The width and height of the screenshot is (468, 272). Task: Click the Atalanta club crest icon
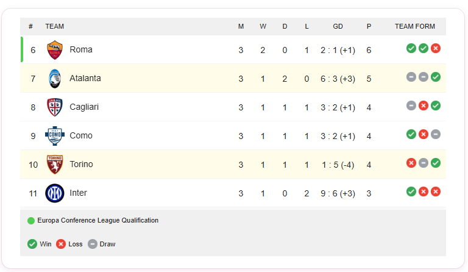coord(55,79)
